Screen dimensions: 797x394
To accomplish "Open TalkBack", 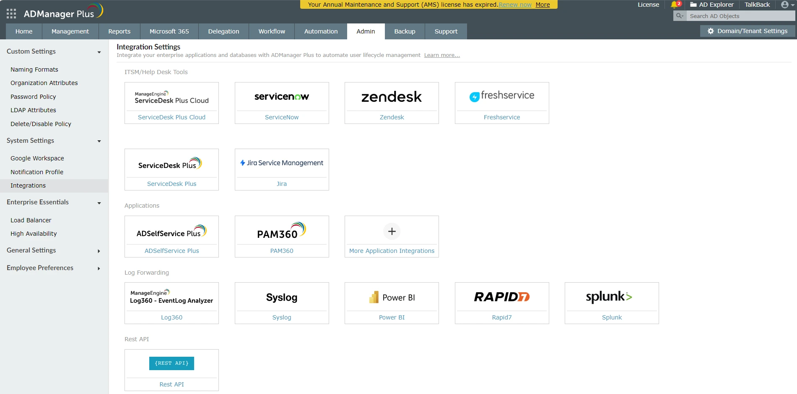I will click(x=757, y=5).
